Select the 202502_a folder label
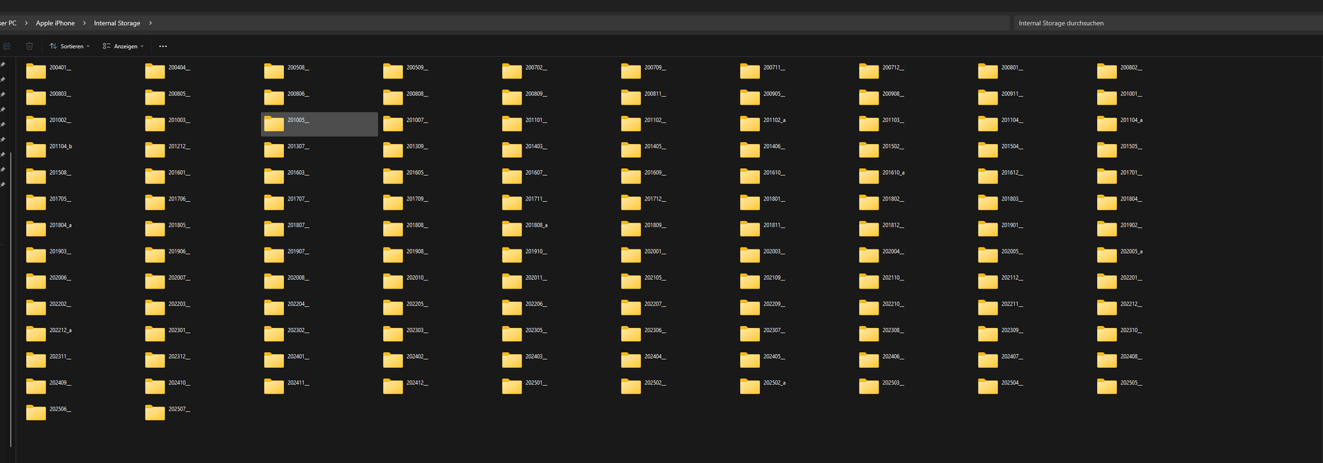 (x=774, y=383)
